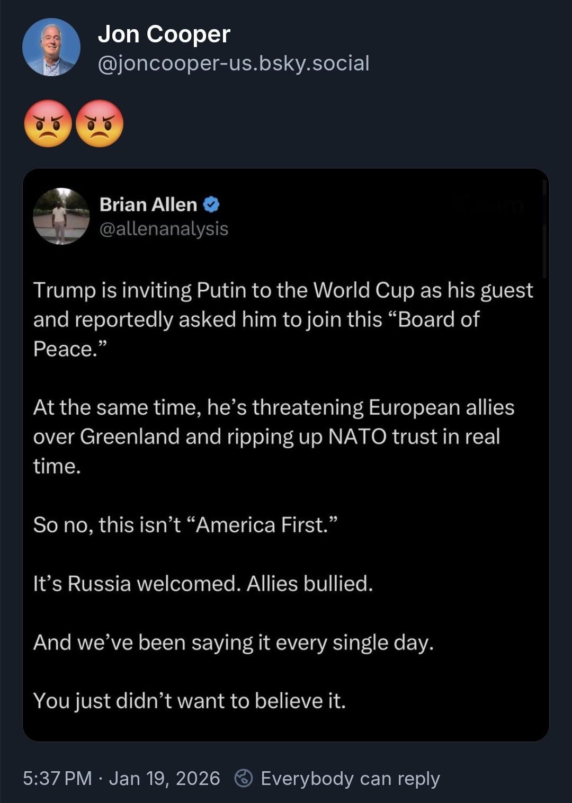This screenshot has width=572, height=803.
Task: Click the @allenanalysis handle
Action: coord(164,229)
